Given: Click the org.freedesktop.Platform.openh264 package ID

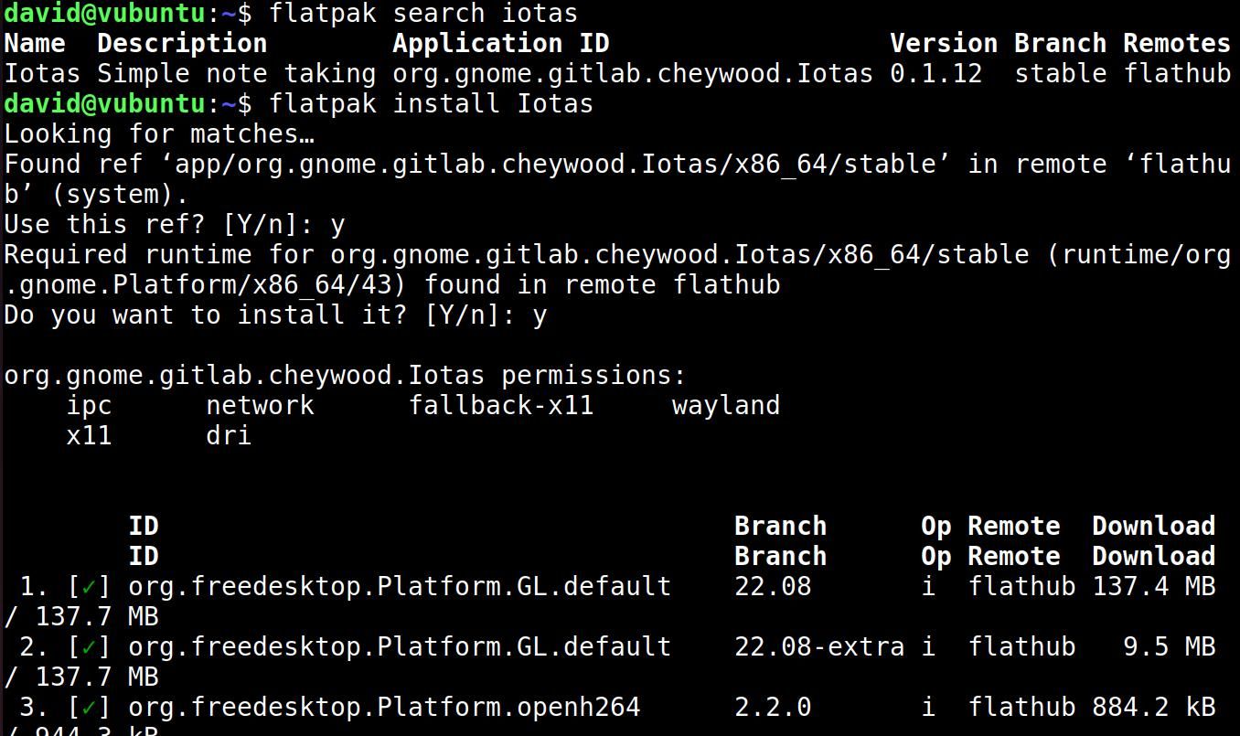Looking at the screenshot, I should pos(384,707).
